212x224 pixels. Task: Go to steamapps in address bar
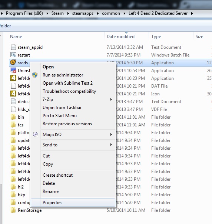click(x=83, y=13)
